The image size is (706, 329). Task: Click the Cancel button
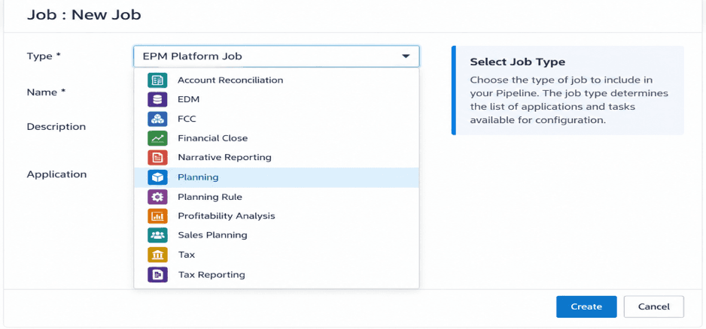654,307
